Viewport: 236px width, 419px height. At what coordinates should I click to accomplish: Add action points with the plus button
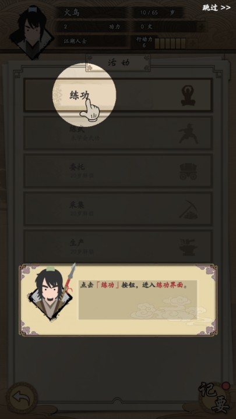[x=193, y=44]
